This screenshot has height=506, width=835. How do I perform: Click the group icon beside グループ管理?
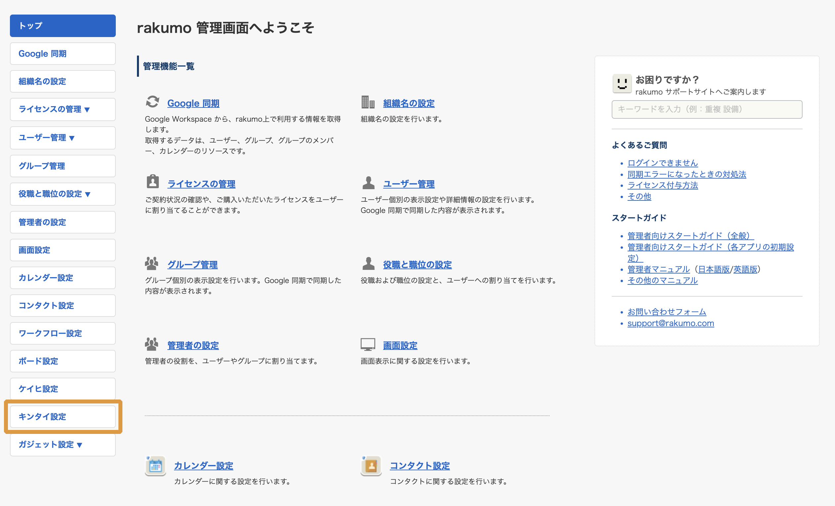click(152, 263)
